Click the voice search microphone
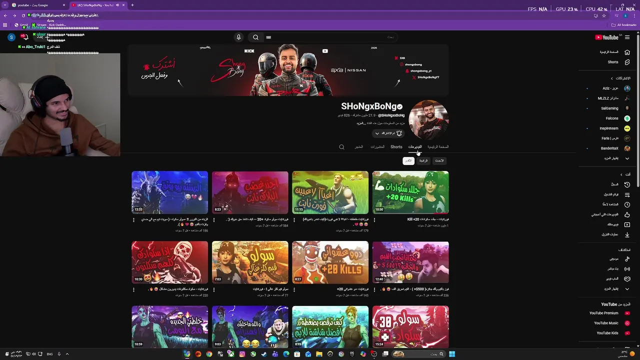 (238, 37)
